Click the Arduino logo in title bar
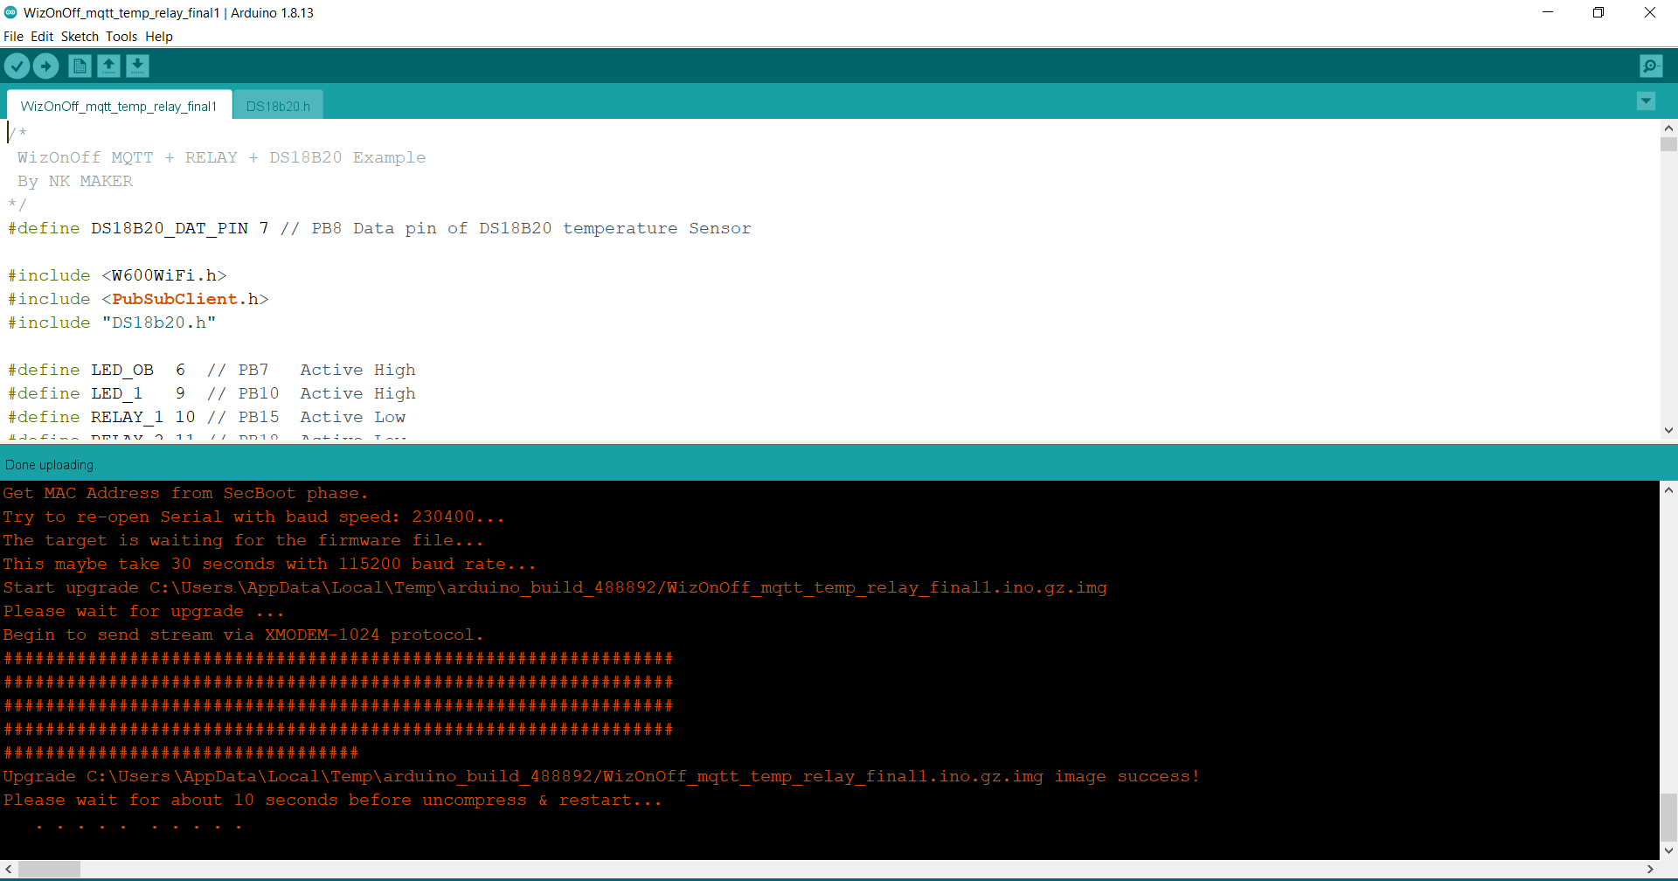The width and height of the screenshot is (1678, 881). click(x=10, y=12)
